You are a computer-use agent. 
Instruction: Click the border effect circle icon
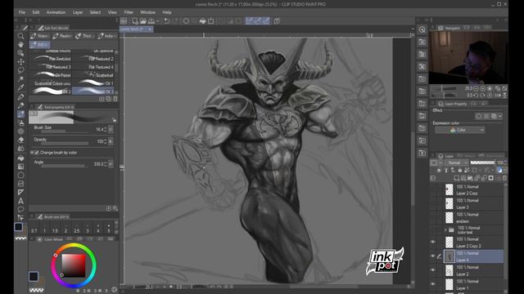(479, 116)
